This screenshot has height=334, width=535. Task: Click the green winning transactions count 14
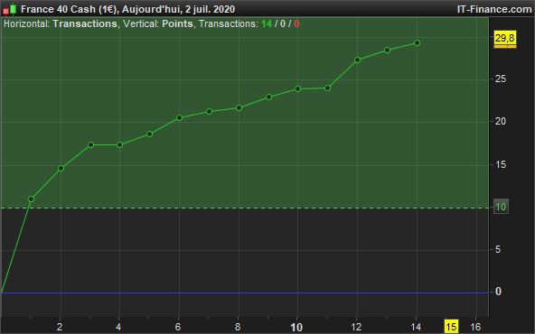point(267,23)
